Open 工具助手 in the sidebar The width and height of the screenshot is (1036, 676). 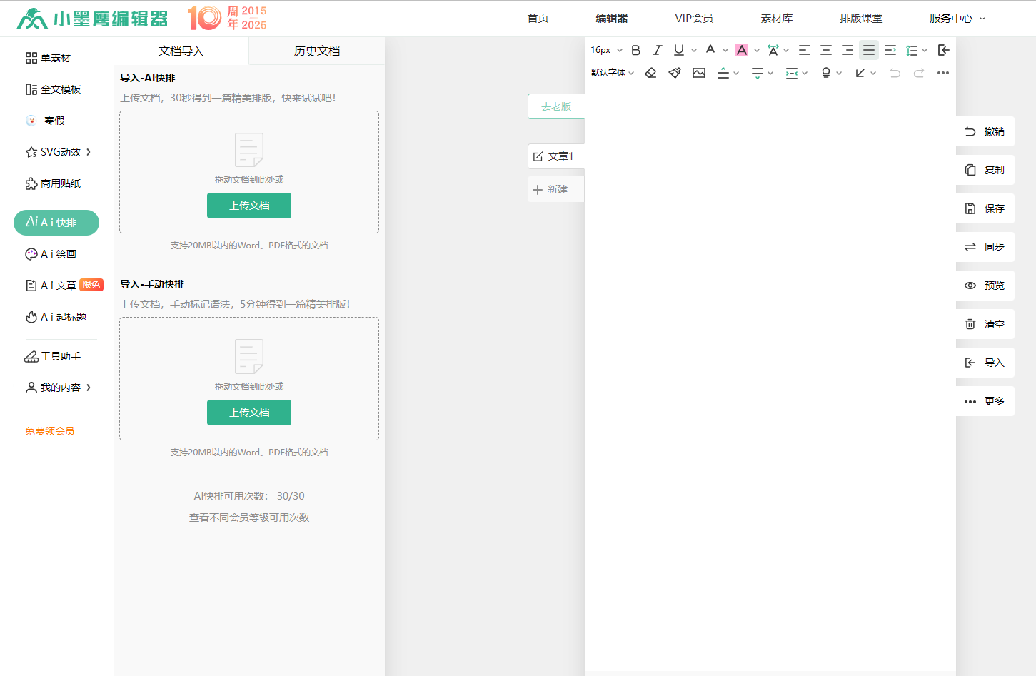pos(56,356)
